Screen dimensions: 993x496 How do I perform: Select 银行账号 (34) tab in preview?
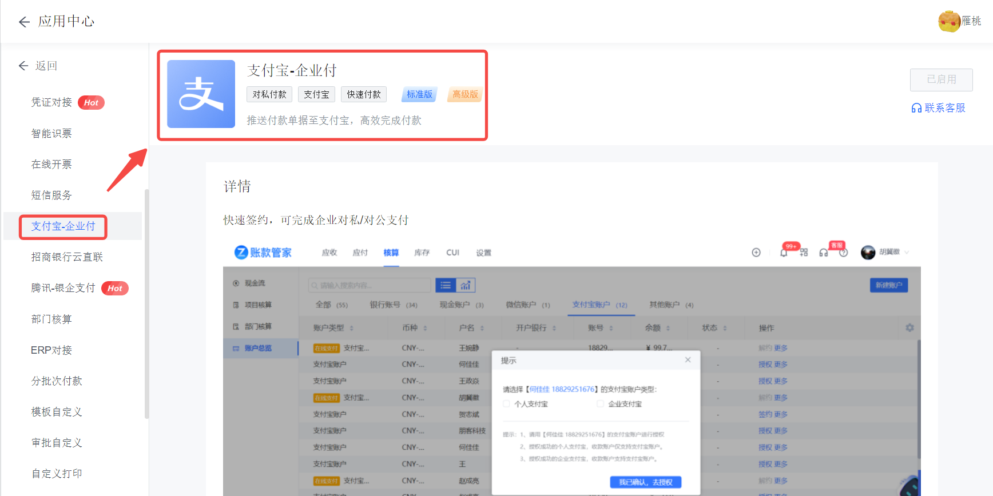tap(394, 305)
